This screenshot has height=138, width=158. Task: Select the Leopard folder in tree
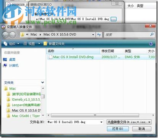point(26,105)
